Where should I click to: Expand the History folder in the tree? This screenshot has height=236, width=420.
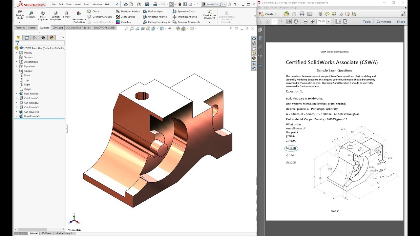pos(16,52)
